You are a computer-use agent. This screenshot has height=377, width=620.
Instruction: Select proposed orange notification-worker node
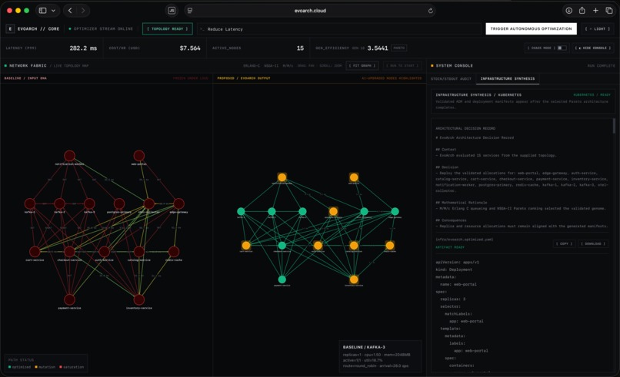click(282, 177)
